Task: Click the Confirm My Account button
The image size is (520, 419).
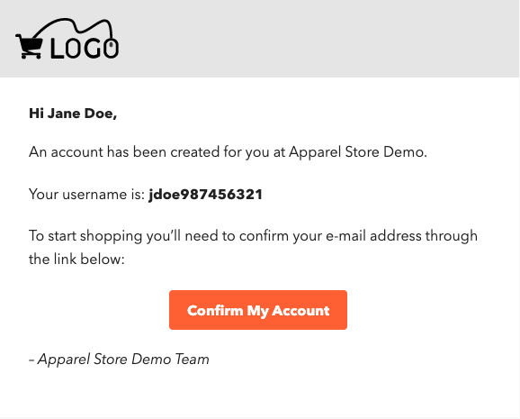Action: pos(258,310)
